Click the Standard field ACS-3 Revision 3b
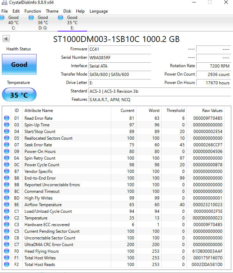 (160, 91)
